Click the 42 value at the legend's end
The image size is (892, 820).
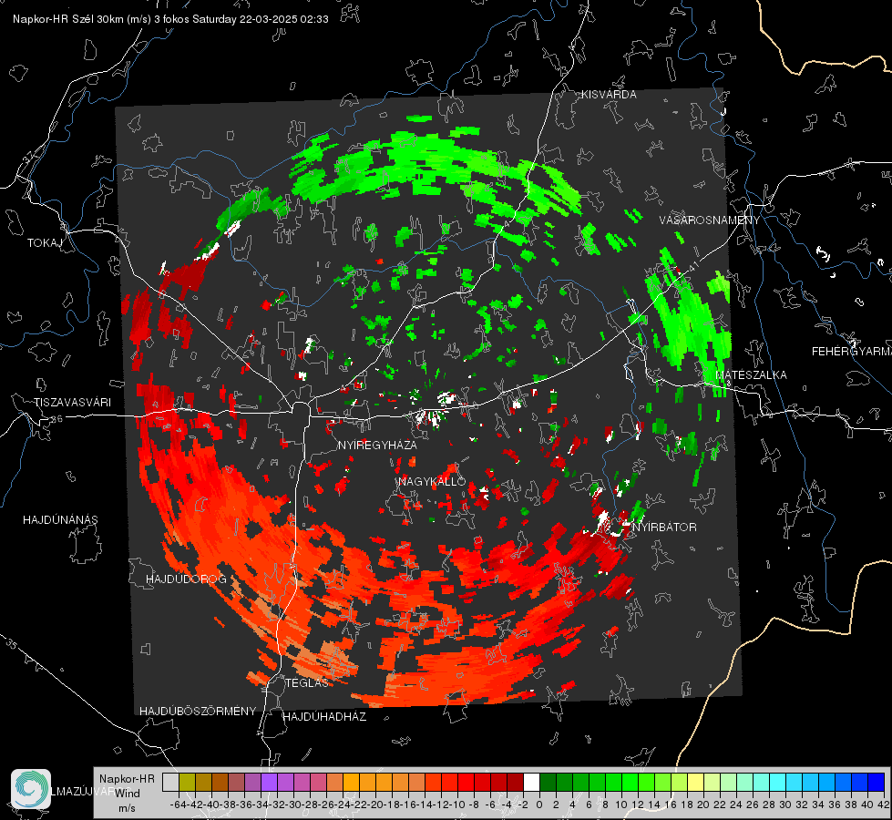coord(883,805)
